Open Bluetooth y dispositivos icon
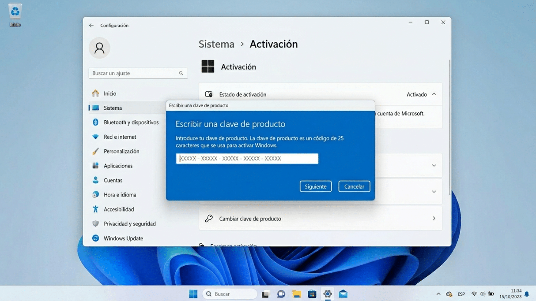Viewport: 536px width, 301px height. click(x=95, y=123)
